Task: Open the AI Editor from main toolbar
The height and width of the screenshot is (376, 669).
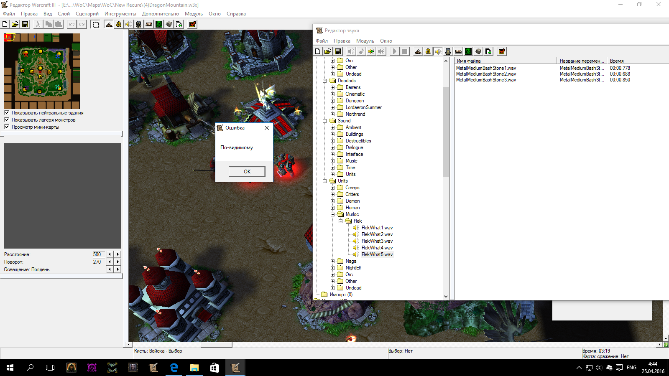Action: [x=159, y=24]
